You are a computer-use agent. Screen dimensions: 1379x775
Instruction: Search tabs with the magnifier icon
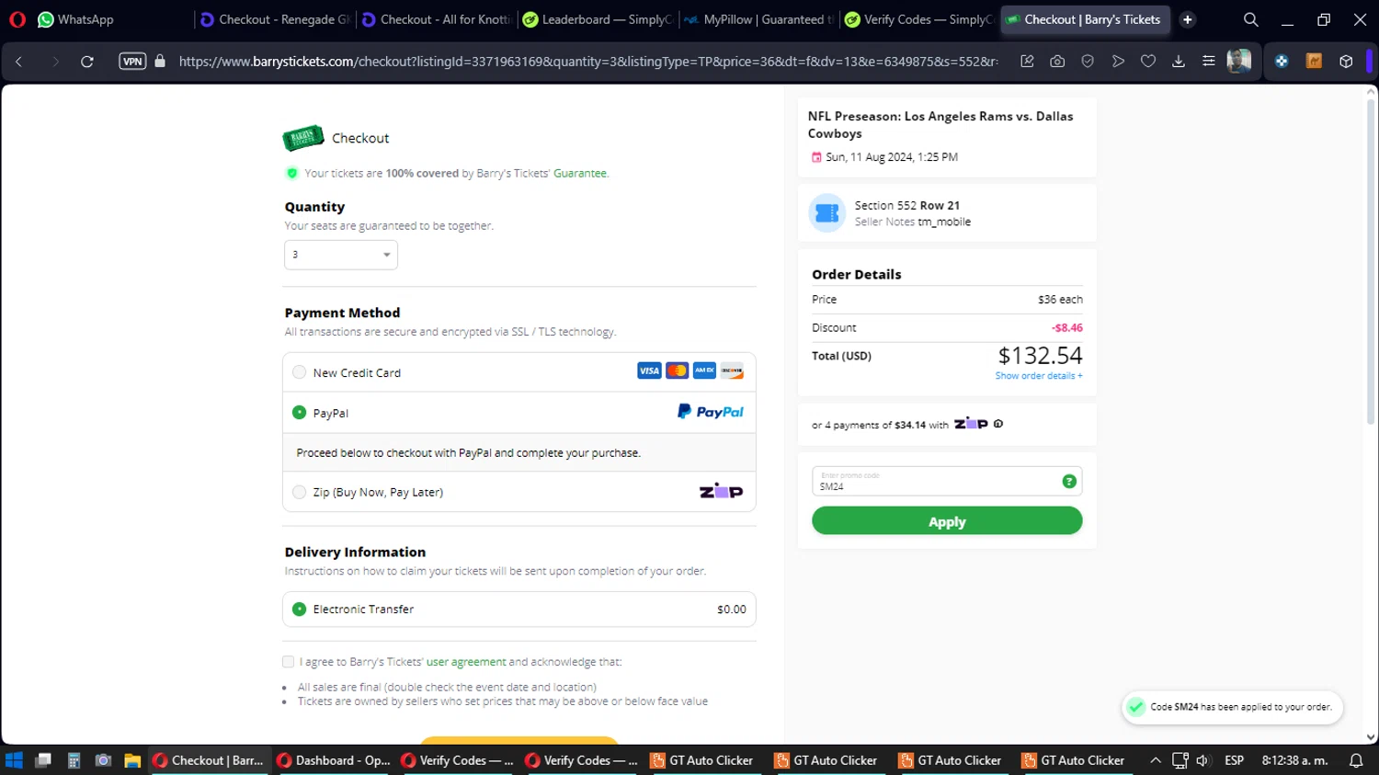pos(1251,19)
